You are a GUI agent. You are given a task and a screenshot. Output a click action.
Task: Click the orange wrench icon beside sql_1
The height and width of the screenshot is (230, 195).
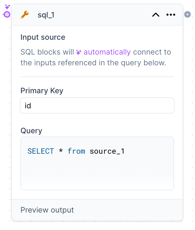(25, 15)
